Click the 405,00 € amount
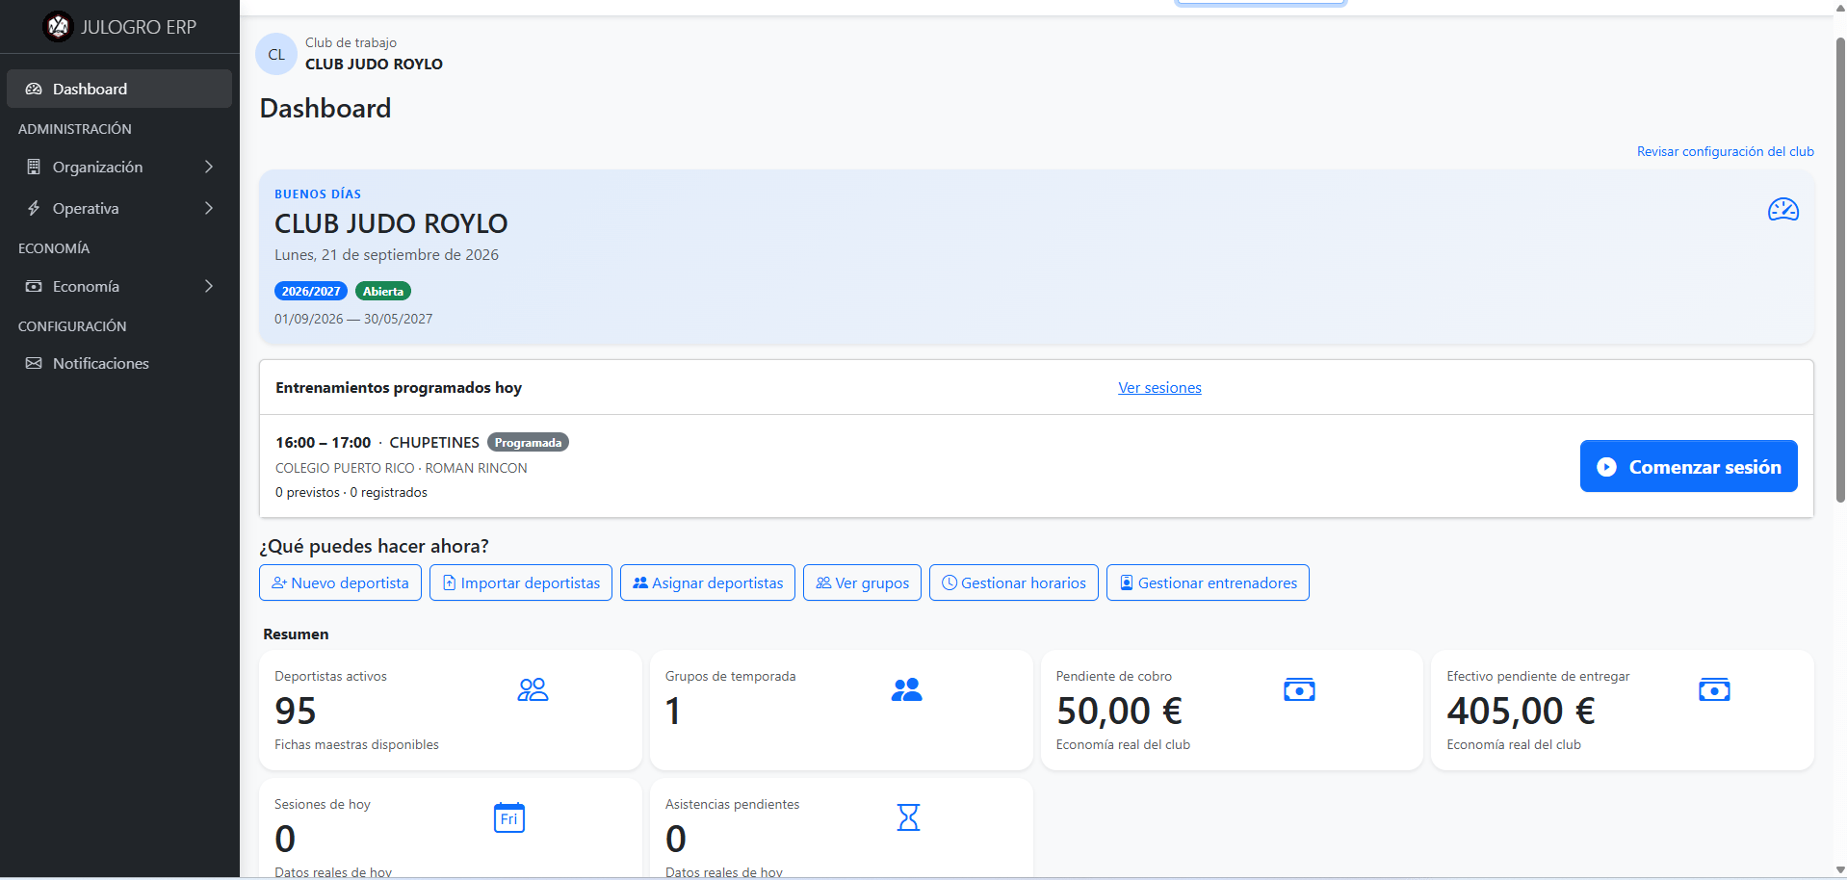 (x=1521, y=711)
